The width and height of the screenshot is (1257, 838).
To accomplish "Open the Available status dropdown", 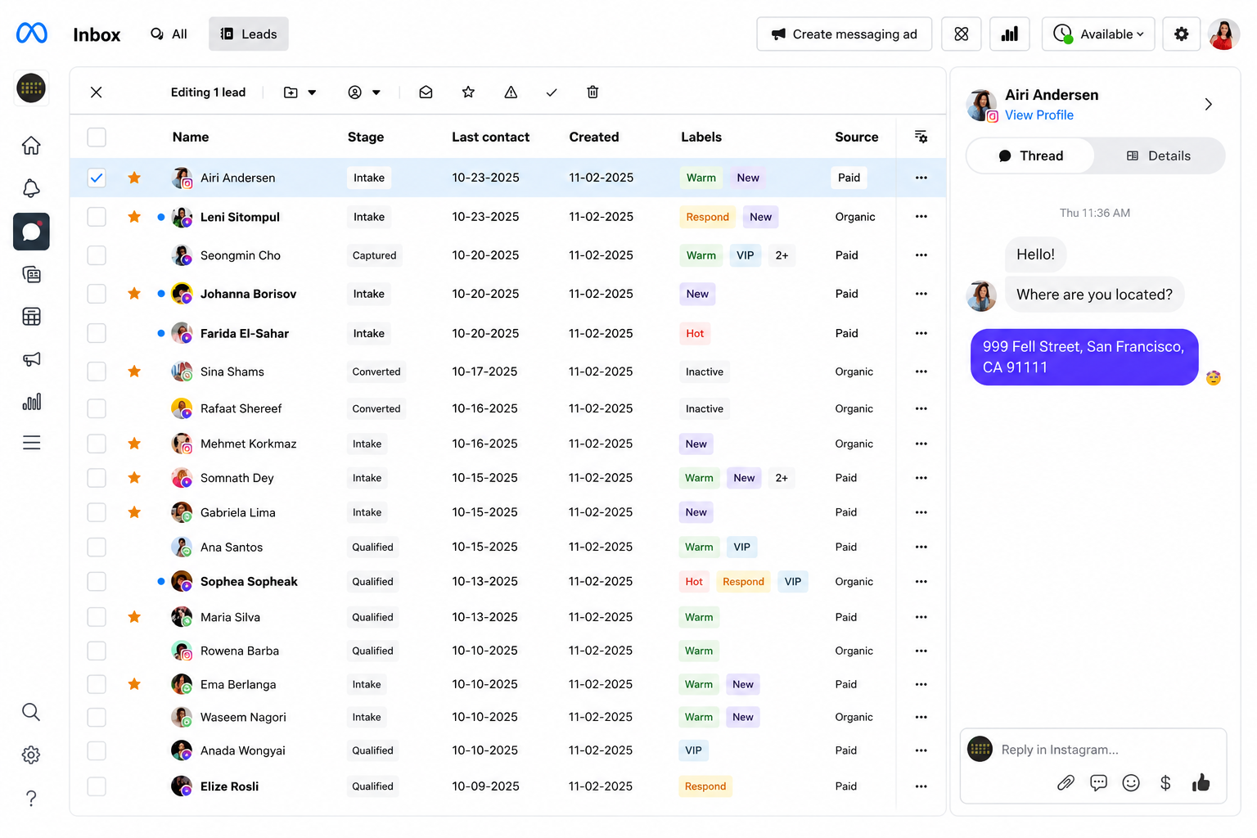I will pos(1098,34).
